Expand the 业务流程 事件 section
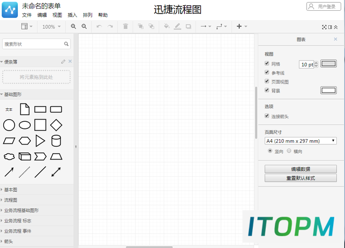345x248 pixels. pyautogui.click(x=37, y=231)
